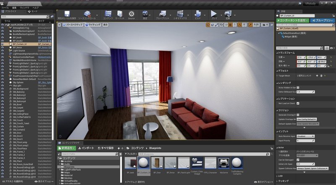Viewport: 336px width, 185px height.
Task: Open the Update Overlaps Method dropdown
Action: (x=307, y=119)
